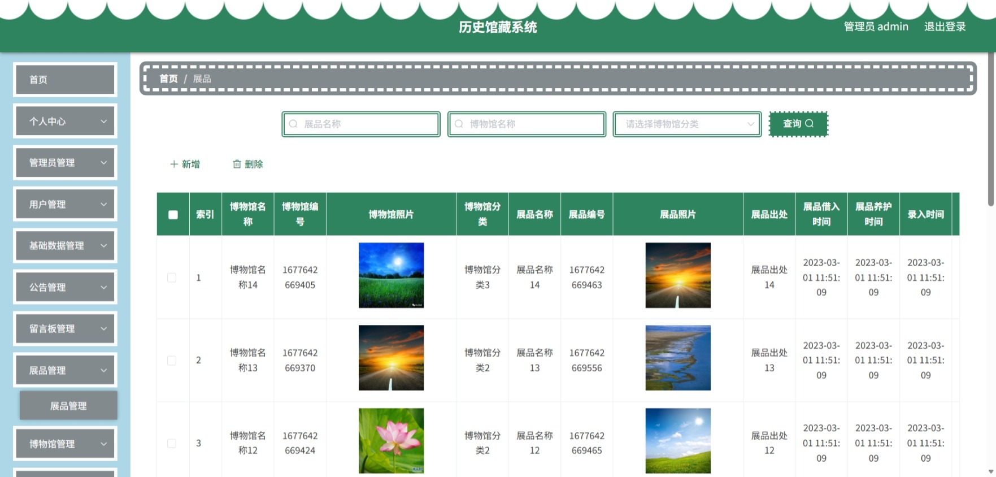Screen dimensions: 996x477
Task: Open exhibit photo thumbnail in row 1
Action: click(678, 275)
